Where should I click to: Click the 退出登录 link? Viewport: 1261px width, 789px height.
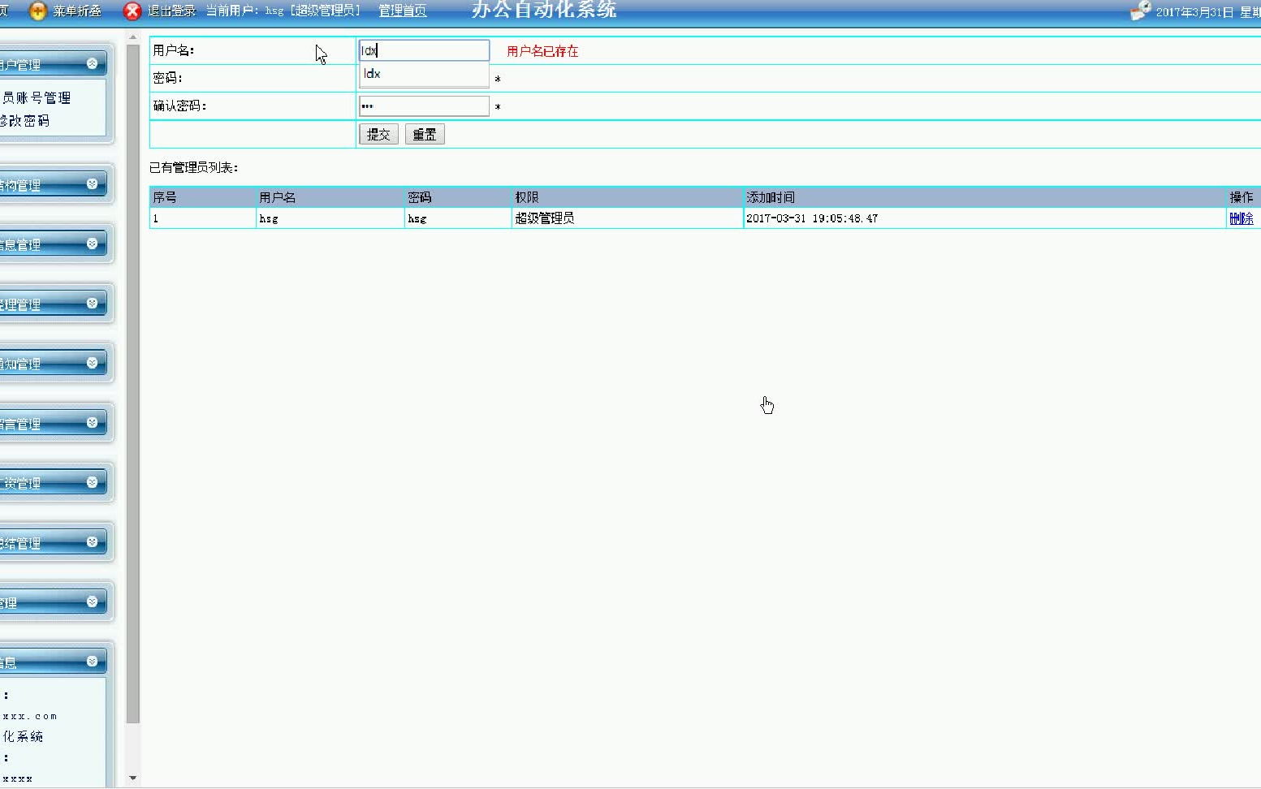click(171, 11)
